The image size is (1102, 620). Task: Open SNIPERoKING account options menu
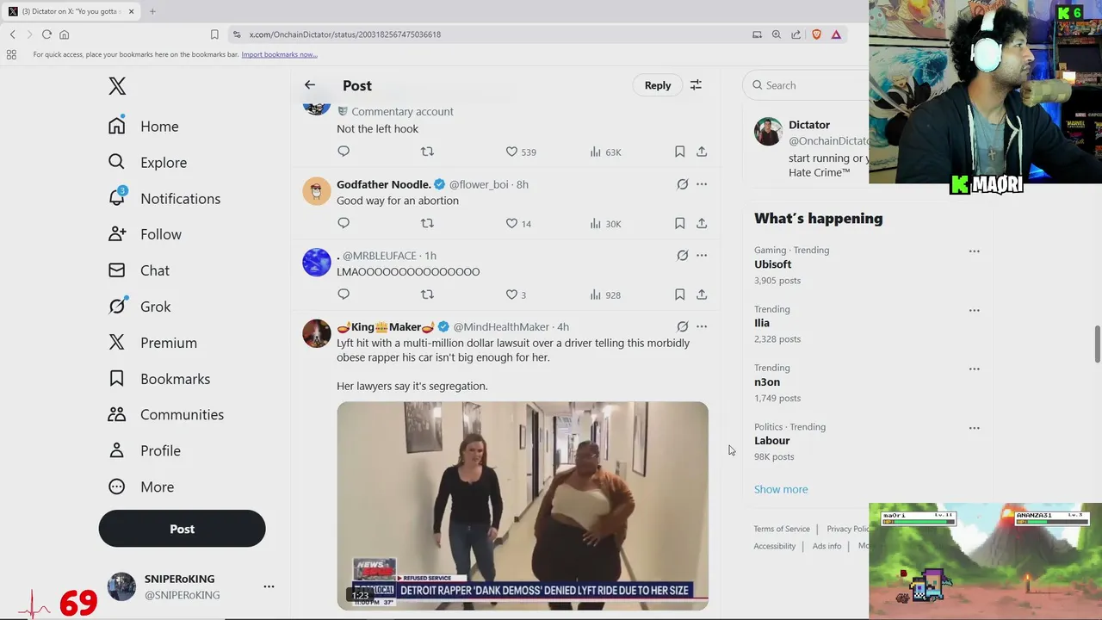(269, 586)
